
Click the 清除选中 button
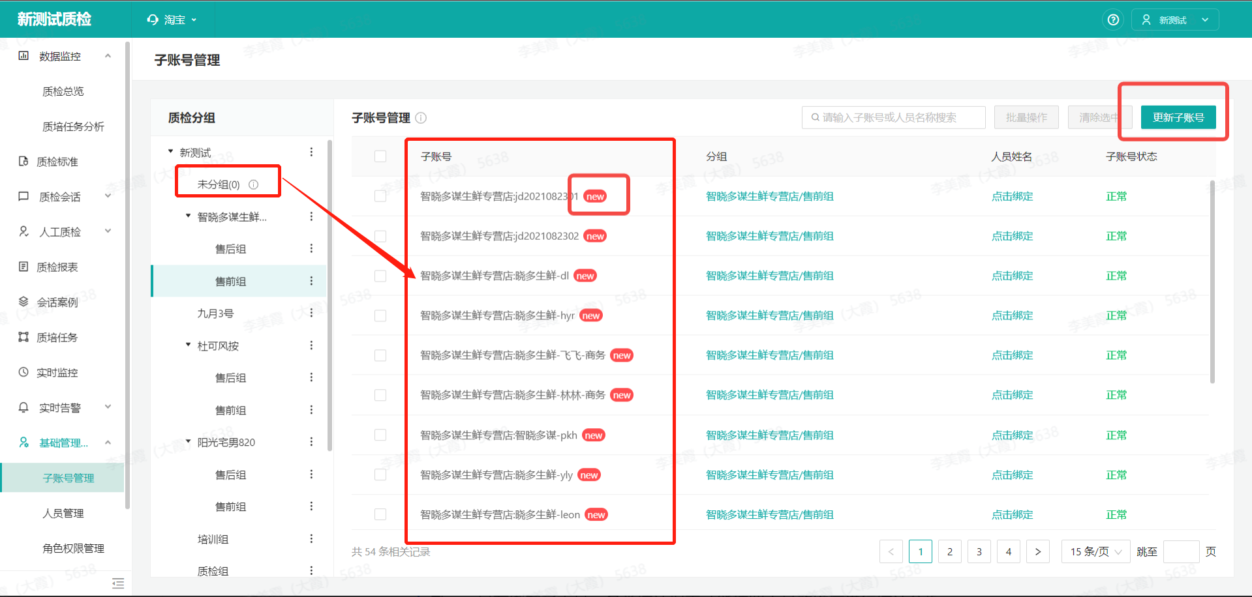click(x=1099, y=117)
